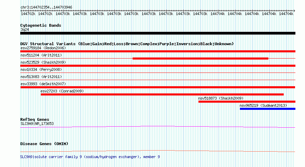The height and width of the screenshot is (167, 305).
Task: Open nsv518873 (Shaikh2009) variant label
Action: click(221, 98)
